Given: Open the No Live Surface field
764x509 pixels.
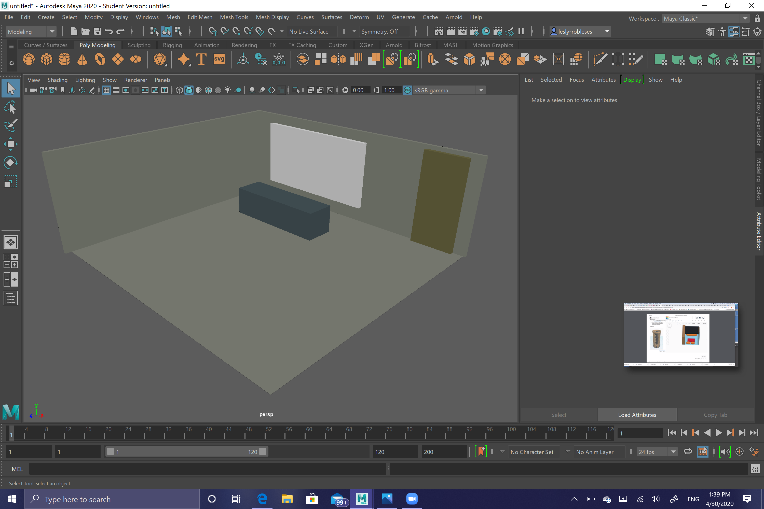Looking at the screenshot, I should click(312, 32).
